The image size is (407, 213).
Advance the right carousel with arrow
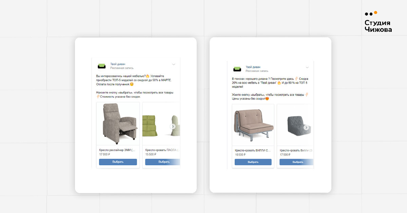(306, 128)
